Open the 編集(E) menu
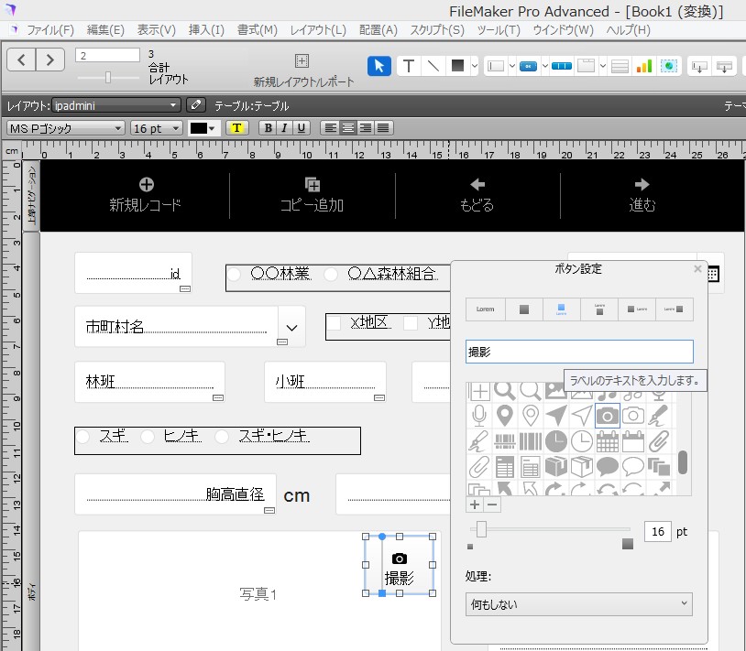This screenshot has width=746, height=651. coord(105,30)
